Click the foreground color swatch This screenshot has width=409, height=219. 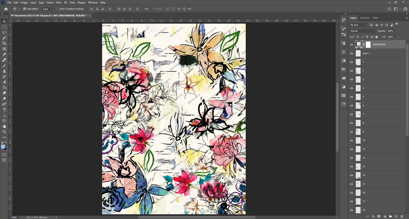pyautogui.click(x=3, y=147)
